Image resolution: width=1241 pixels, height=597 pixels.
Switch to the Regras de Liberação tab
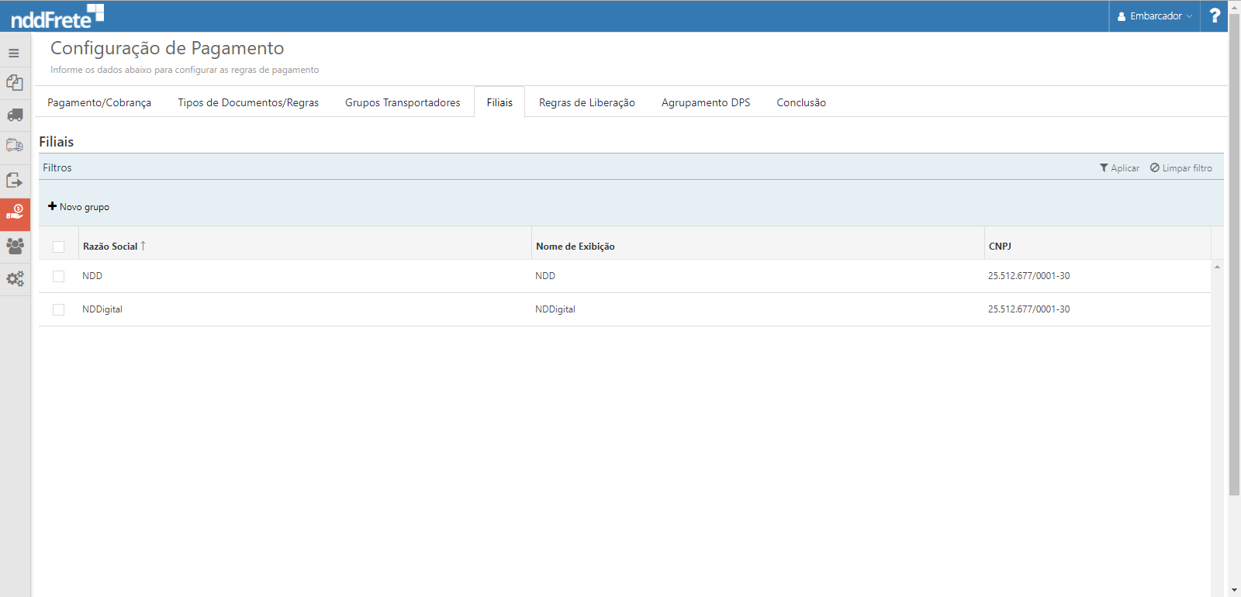coord(586,102)
